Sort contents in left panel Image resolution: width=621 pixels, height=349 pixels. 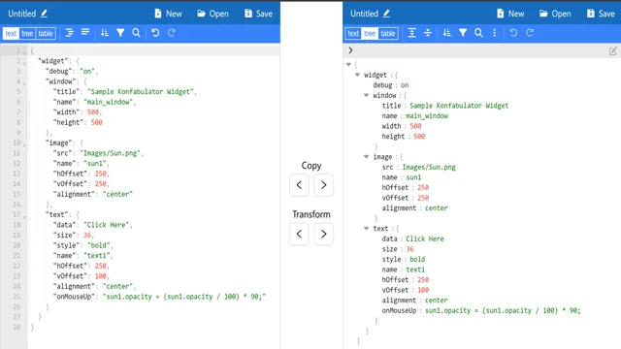105,33
